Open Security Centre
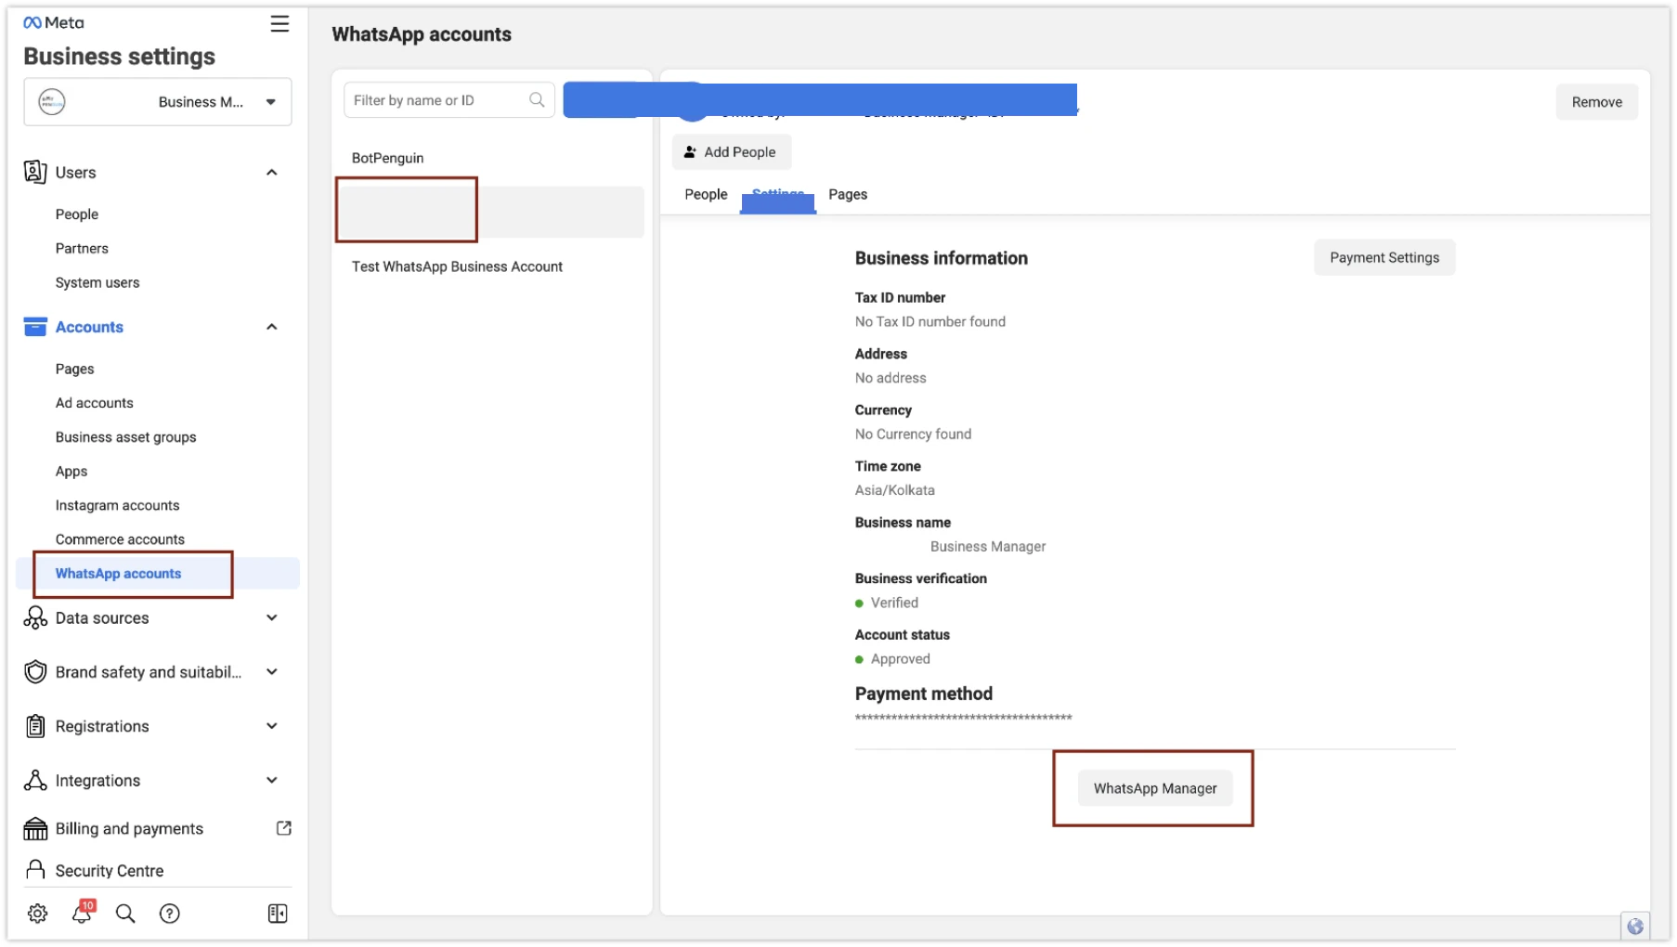 coord(110,871)
